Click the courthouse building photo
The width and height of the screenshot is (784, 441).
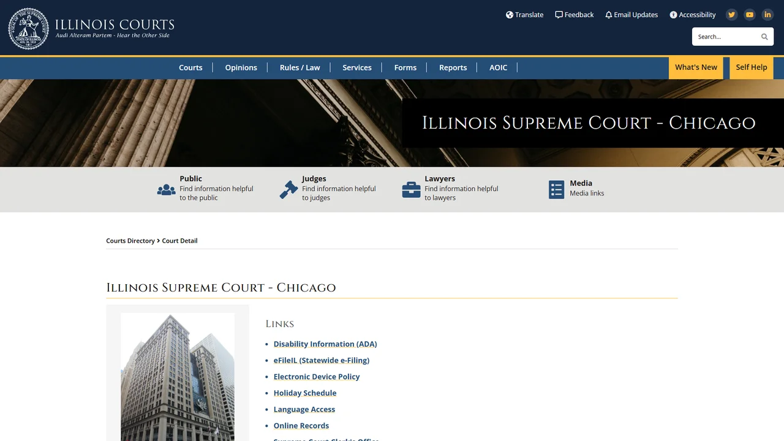(x=178, y=377)
